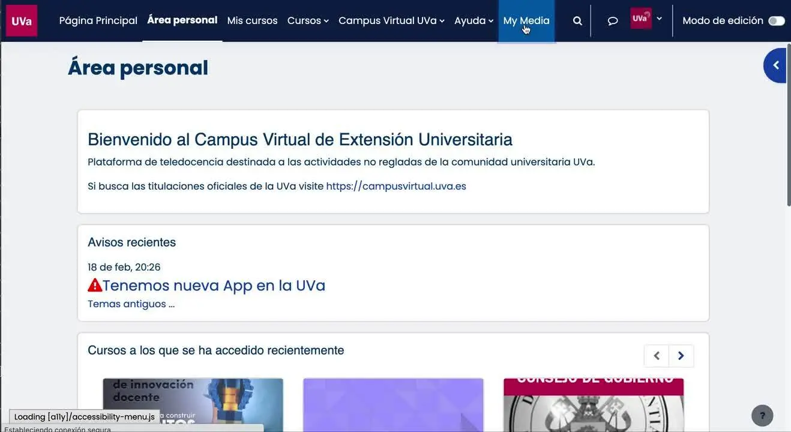Click 'Avisos recientes' heading
791x432 pixels.
(x=131, y=242)
